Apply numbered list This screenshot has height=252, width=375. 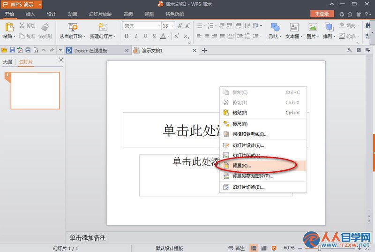[x=210, y=26]
